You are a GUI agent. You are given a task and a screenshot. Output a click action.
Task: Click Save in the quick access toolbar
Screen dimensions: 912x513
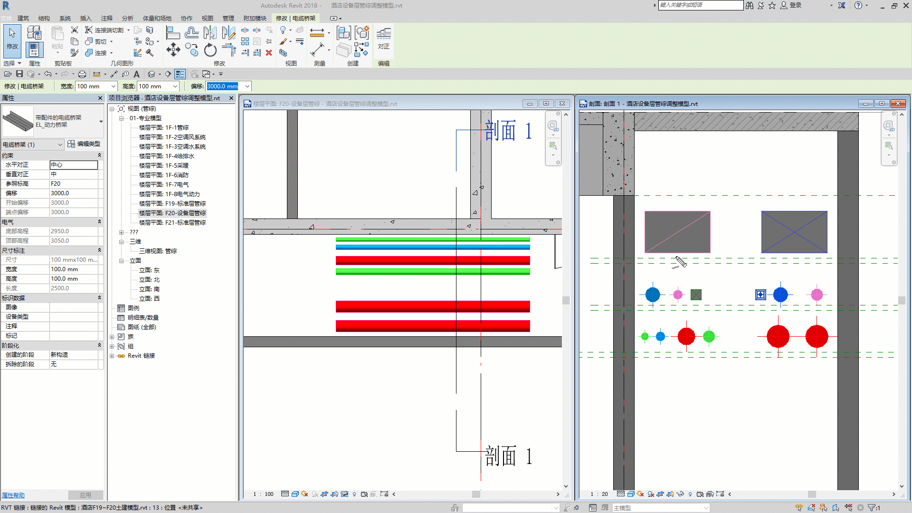point(19,74)
